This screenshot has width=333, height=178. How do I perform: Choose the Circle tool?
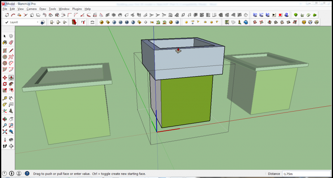[x=5, y=57]
